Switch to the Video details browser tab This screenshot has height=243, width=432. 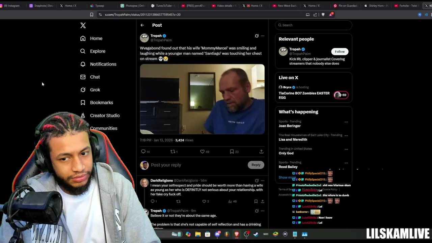coord(224,6)
